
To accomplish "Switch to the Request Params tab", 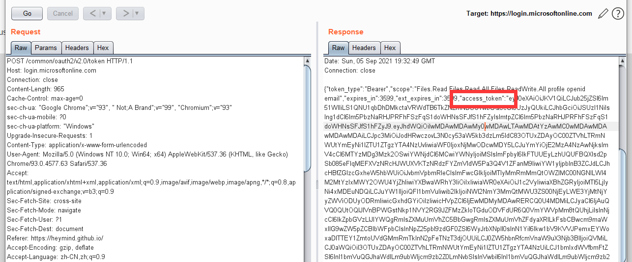I will 46,48.
